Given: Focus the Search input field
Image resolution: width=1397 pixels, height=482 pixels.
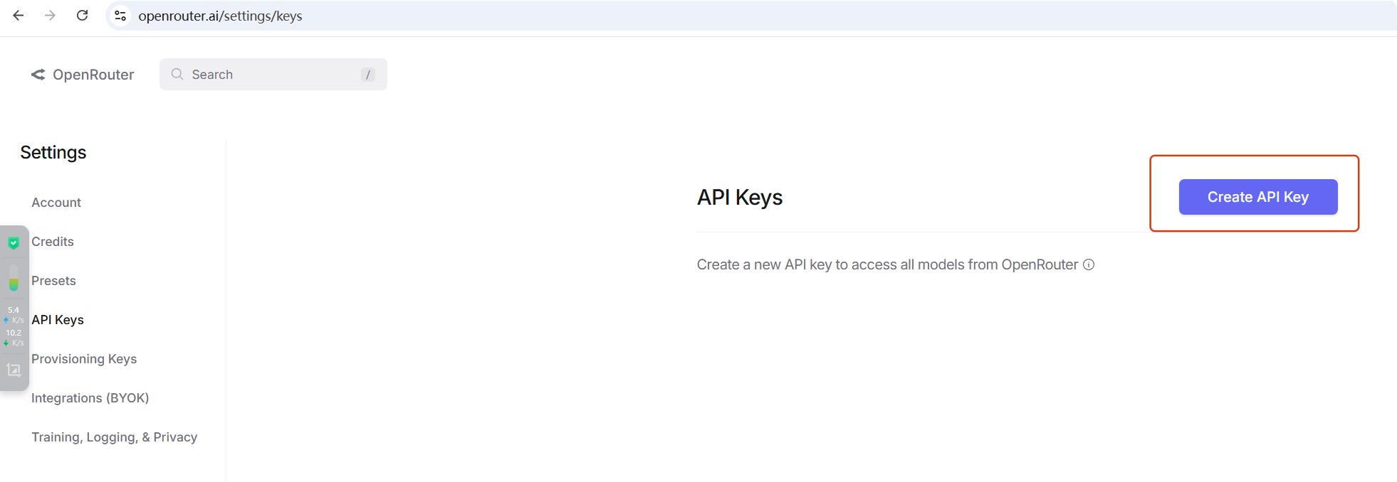Looking at the screenshot, I should point(273,75).
